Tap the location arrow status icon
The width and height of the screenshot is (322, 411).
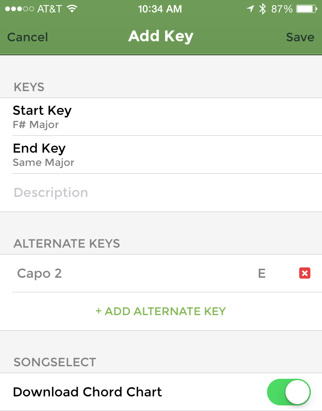250,9
